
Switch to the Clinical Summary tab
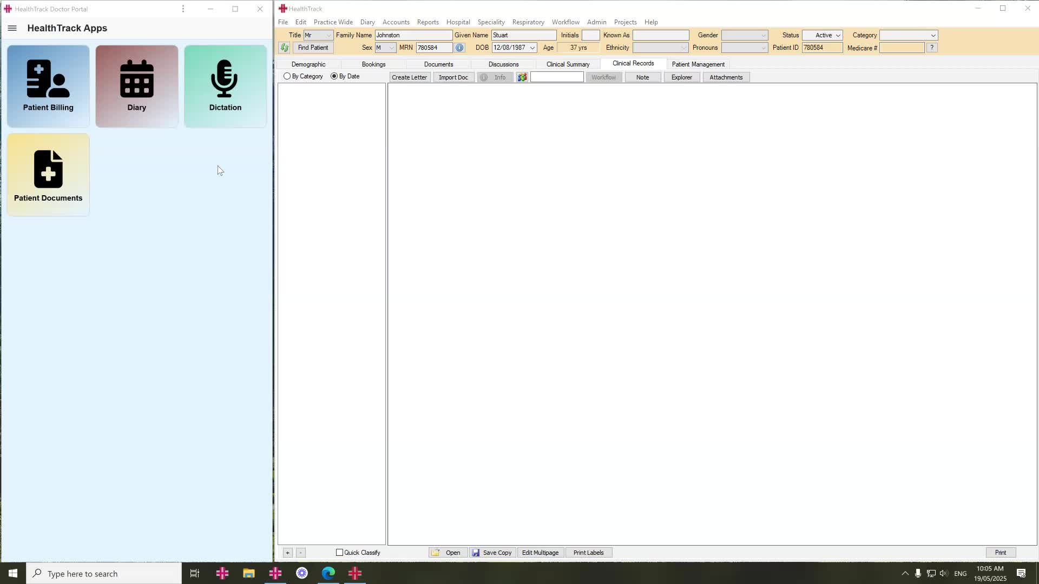tap(568, 64)
